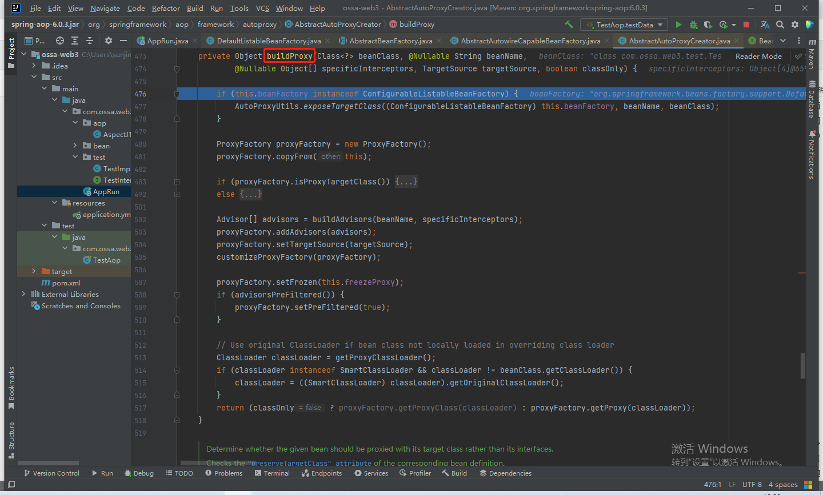The image size is (823, 495).
Task: Open Maven tool window on right strip
Action: pos(812,54)
